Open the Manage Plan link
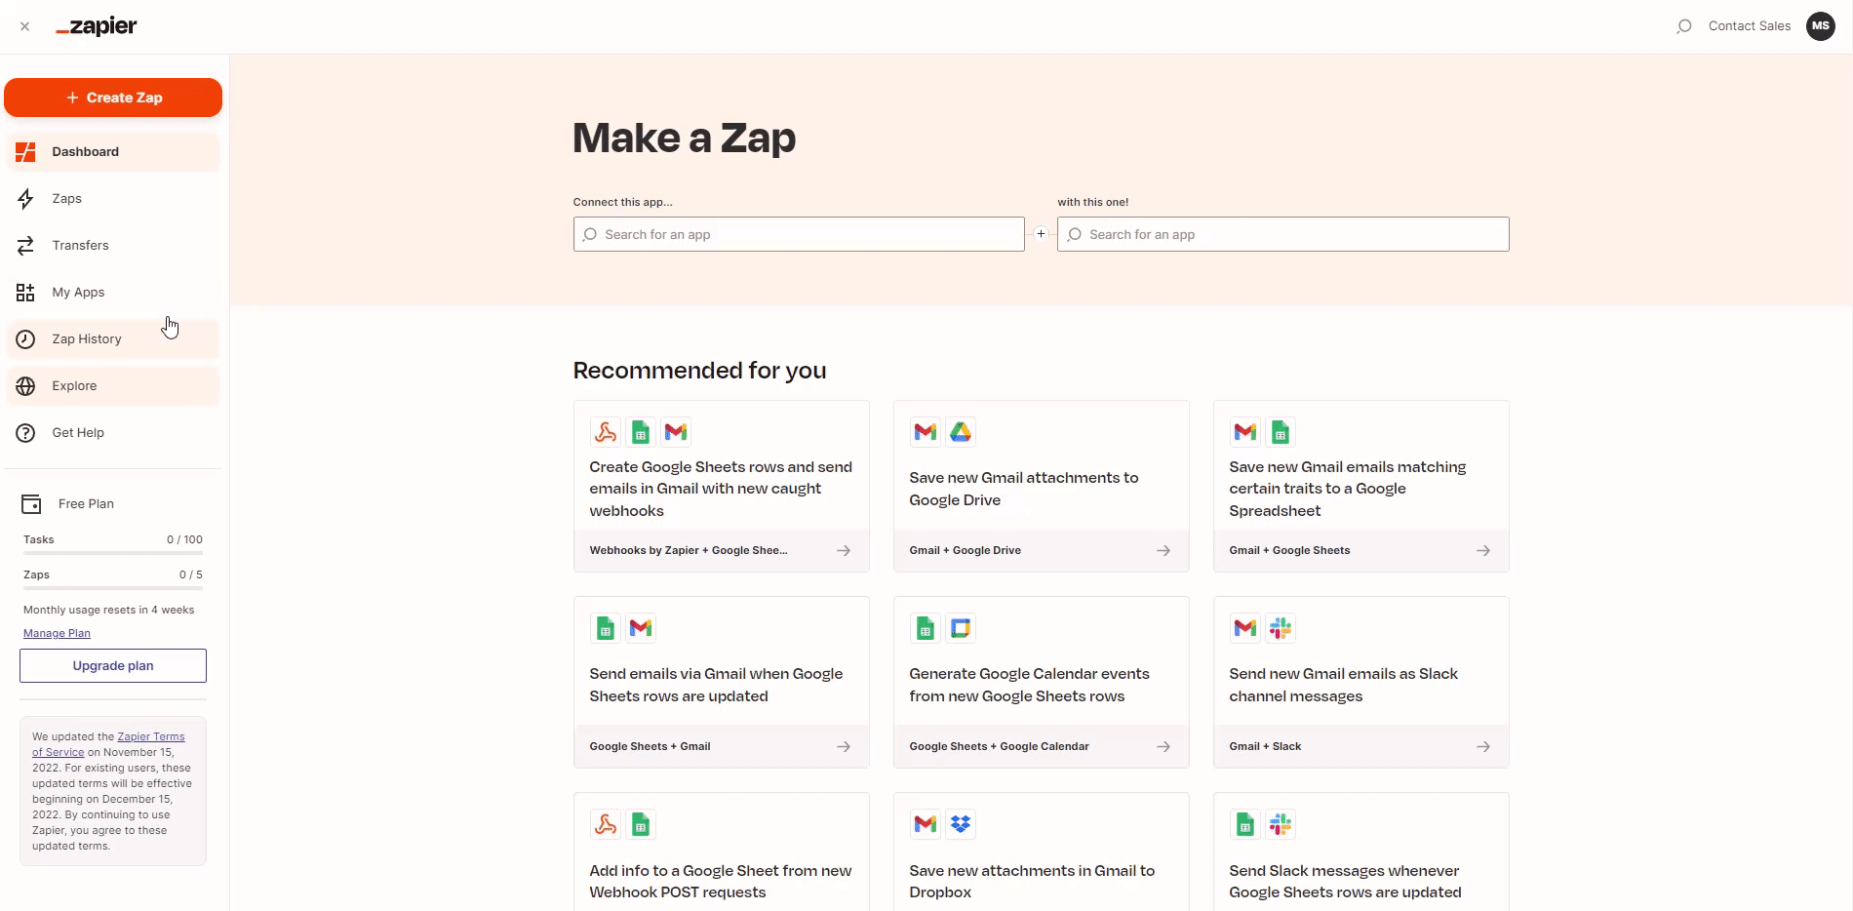The image size is (1853, 911). click(57, 634)
